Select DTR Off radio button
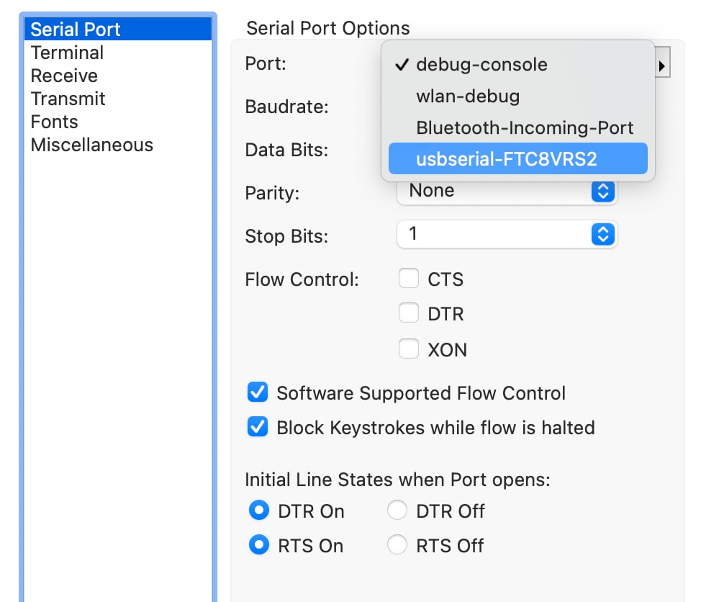This screenshot has width=701, height=602. [x=397, y=510]
